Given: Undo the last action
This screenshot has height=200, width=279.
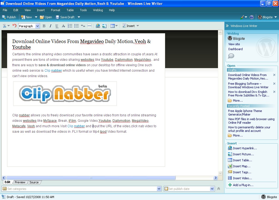Looking at the screenshot, I should [14, 26].
